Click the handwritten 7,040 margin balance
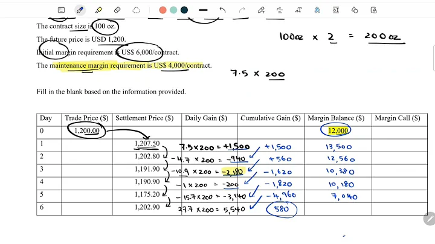Image resolution: width=435 pixels, height=244 pixels. (344, 196)
